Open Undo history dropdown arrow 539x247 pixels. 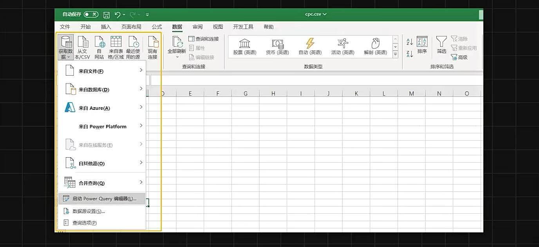(124, 15)
